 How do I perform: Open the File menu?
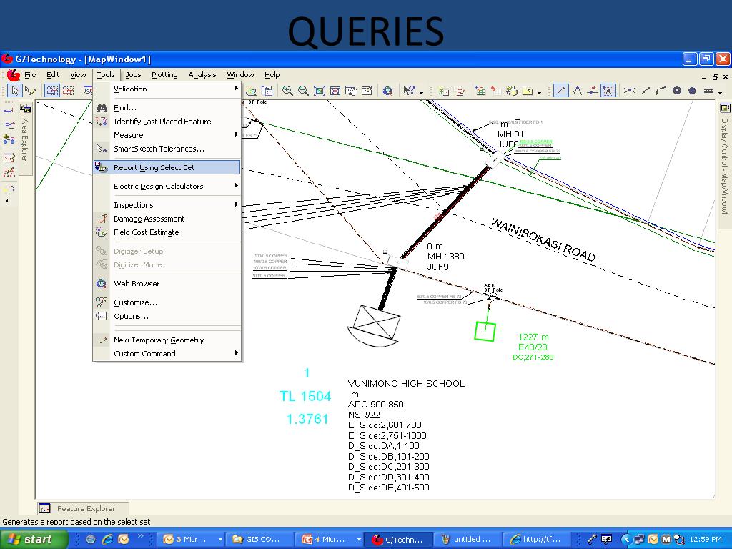[30, 74]
